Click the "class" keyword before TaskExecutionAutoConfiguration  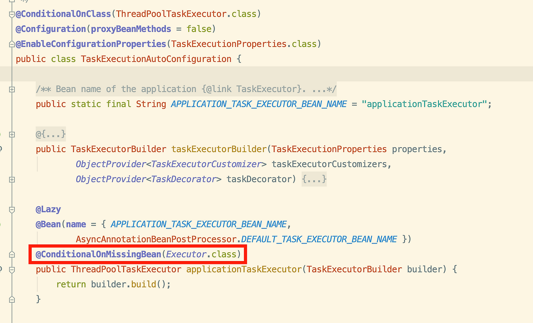(x=63, y=59)
